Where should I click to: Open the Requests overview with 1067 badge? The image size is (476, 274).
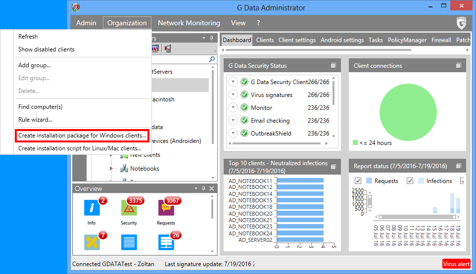[x=166, y=208]
